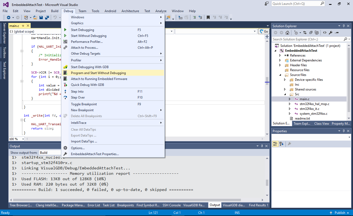Close the main.c editor tab
The image size is (353, 216).
28,26
